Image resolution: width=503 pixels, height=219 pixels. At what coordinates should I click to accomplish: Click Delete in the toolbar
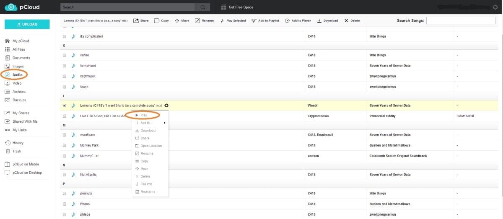(352, 21)
